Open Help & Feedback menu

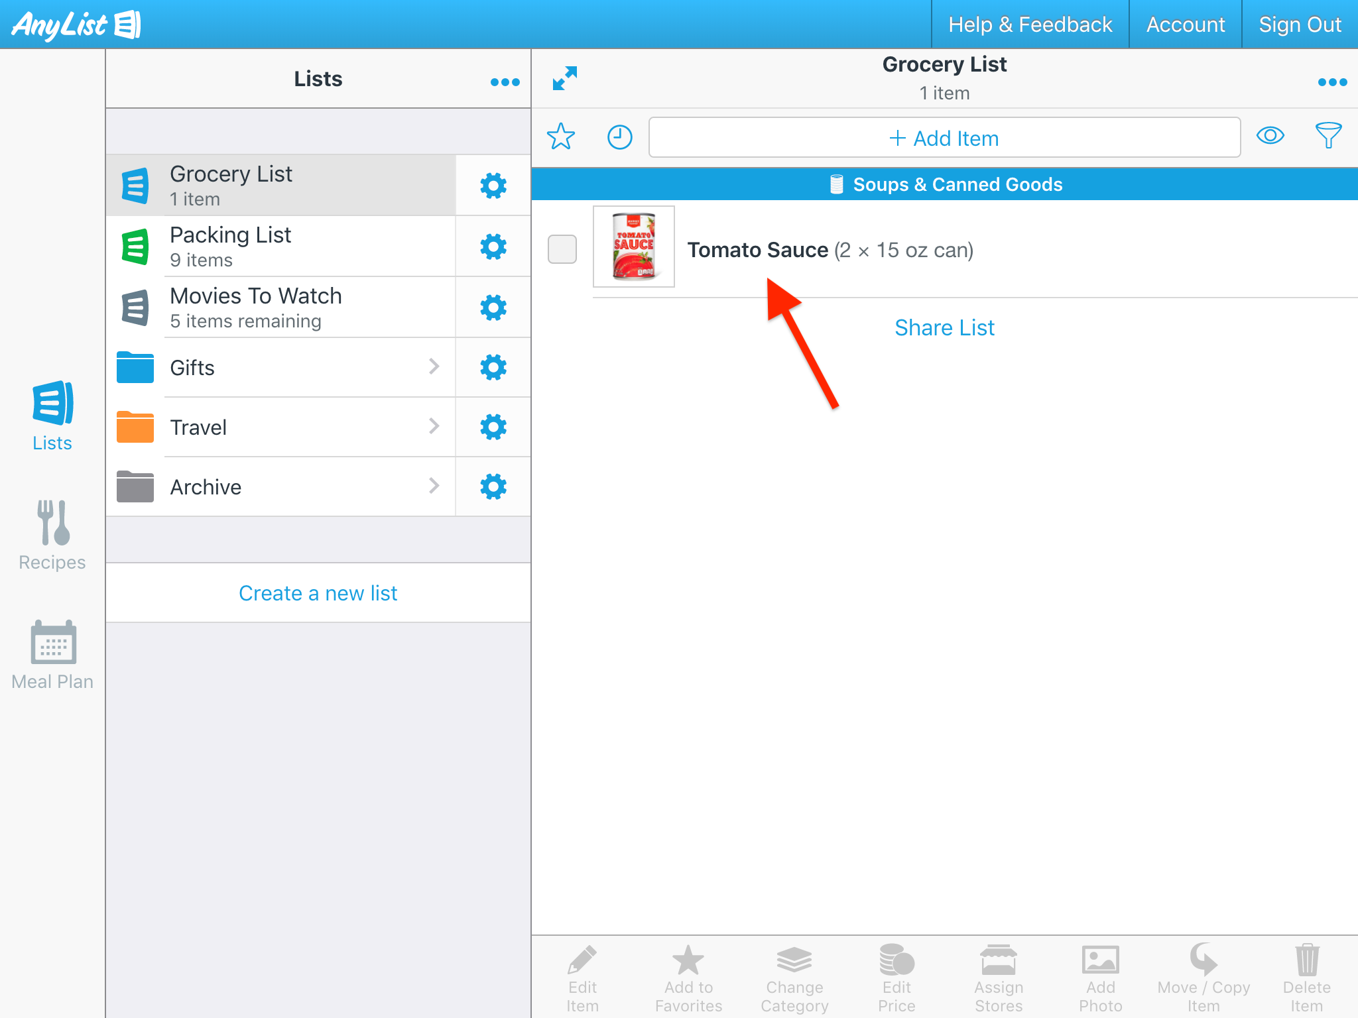click(1030, 25)
